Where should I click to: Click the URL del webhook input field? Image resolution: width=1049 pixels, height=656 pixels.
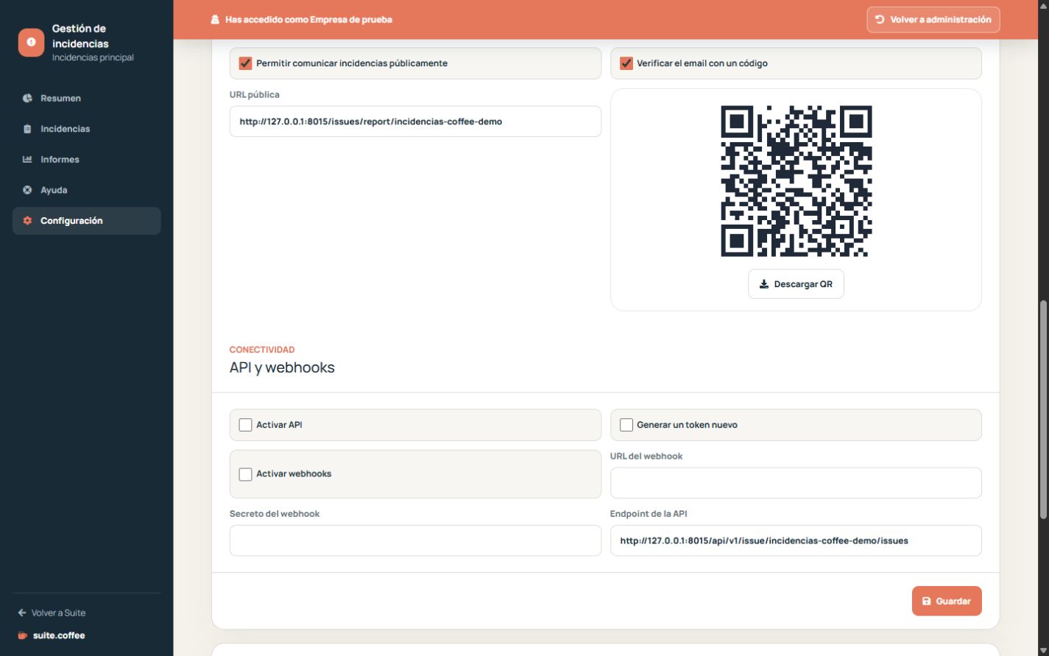pos(796,483)
